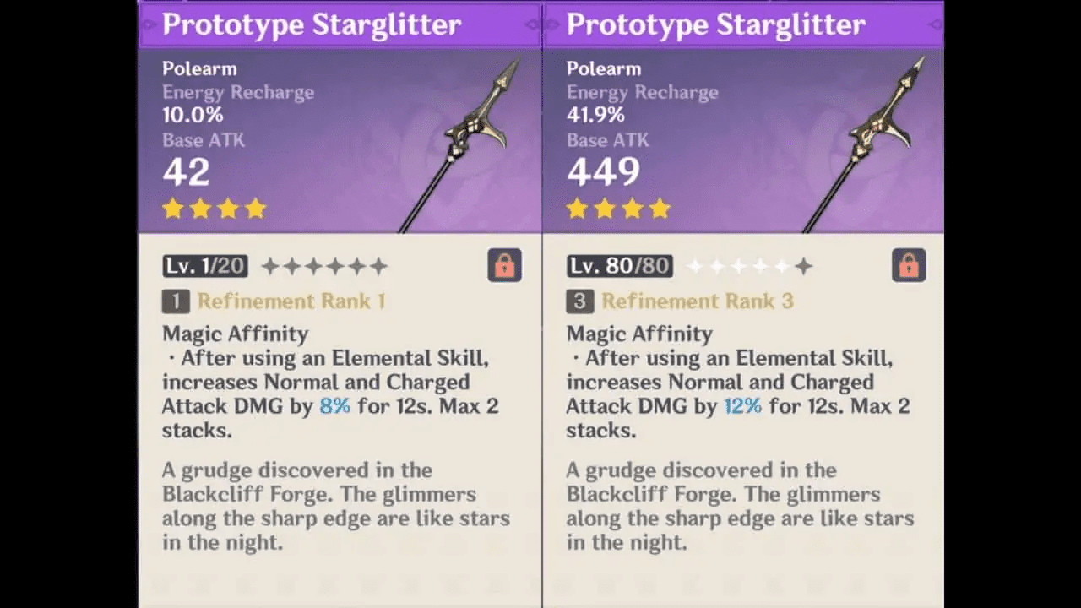Click the four gold rarity stars under 42
This screenshot has width=1081, height=608.
coord(215,209)
